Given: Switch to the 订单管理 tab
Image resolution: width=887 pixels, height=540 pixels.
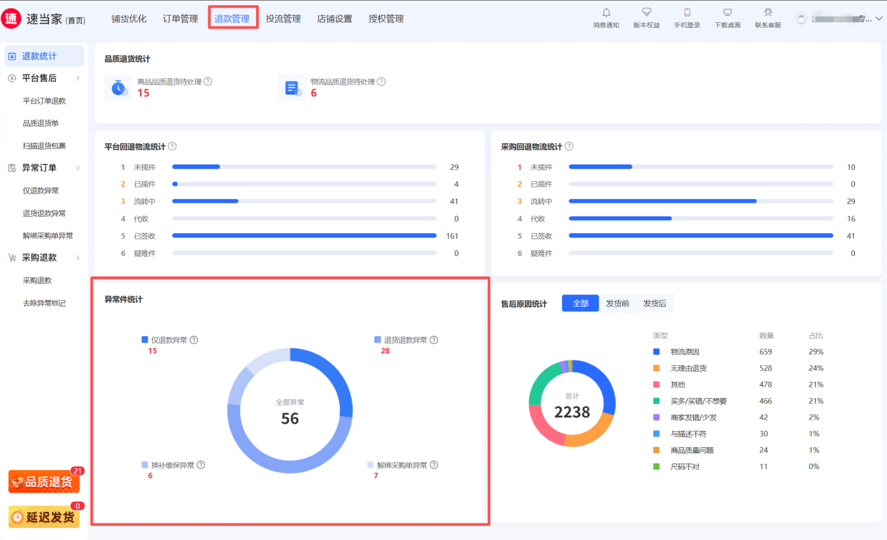Looking at the screenshot, I should click(180, 19).
